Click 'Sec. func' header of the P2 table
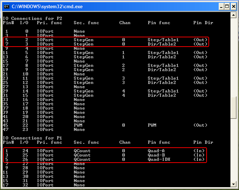239x190 pixels. pos(86,23)
